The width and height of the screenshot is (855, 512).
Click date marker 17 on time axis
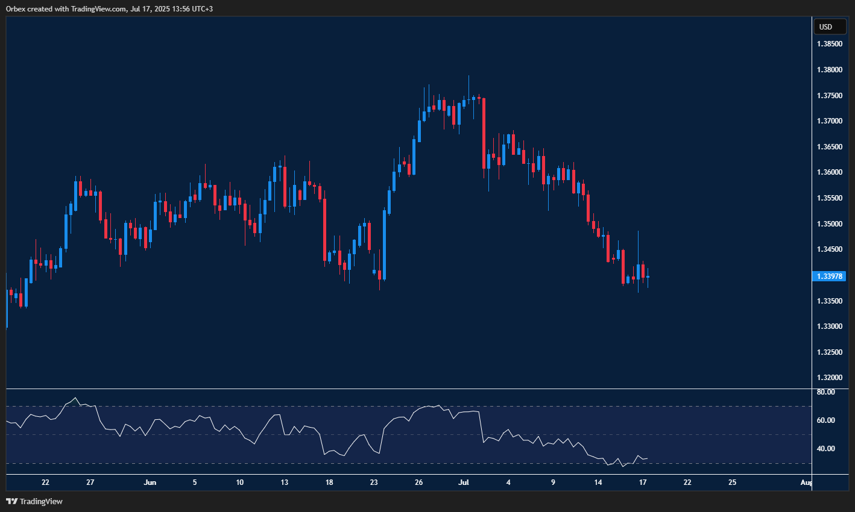(x=643, y=482)
